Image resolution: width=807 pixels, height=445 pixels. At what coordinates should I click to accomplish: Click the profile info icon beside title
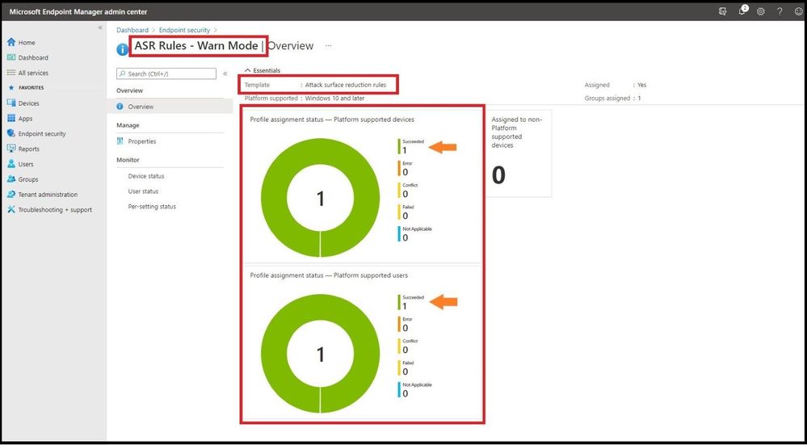pyautogui.click(x=123, y=49)
